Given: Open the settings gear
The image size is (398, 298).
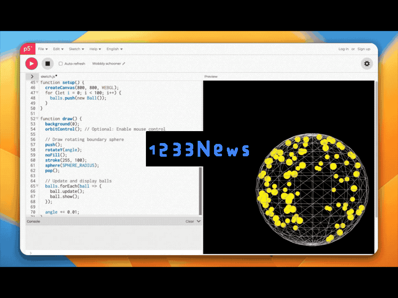Looking at the screenshot, I should pos(367,64).
